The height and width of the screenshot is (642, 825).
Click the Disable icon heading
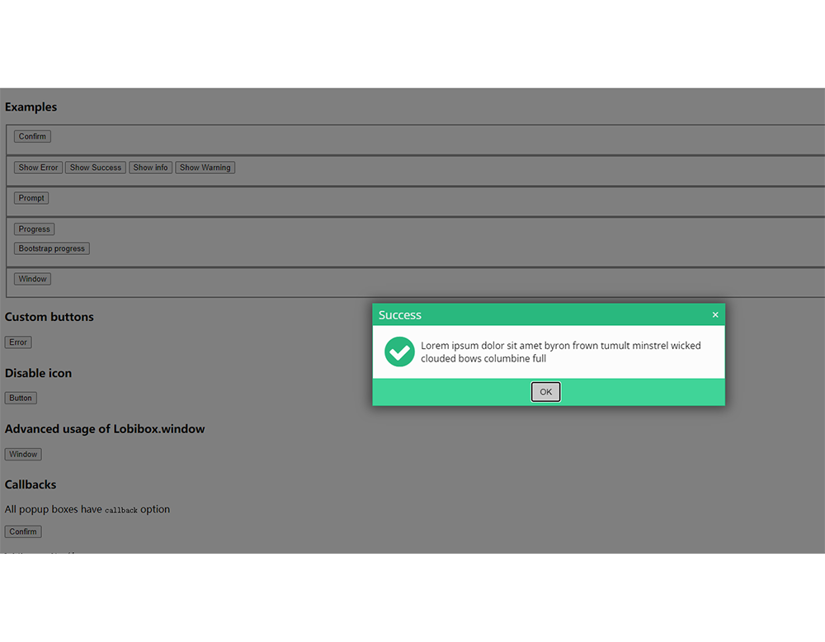38,373
